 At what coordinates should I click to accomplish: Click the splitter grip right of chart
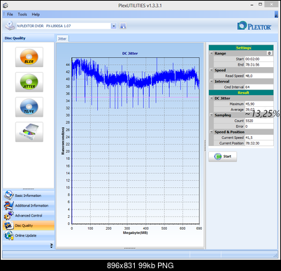click(x=205, y=145)
